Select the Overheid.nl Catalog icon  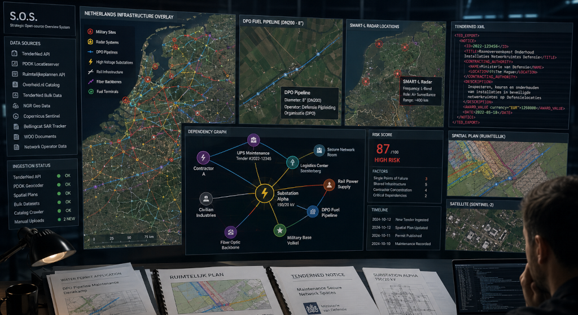[x=15, y=85]
